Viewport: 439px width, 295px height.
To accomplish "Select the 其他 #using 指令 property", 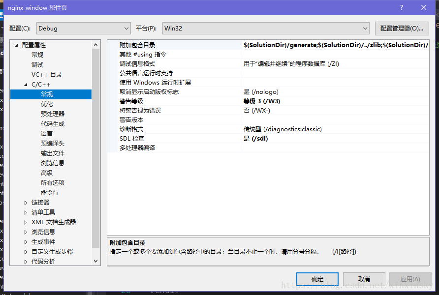I will coord(143,54).
